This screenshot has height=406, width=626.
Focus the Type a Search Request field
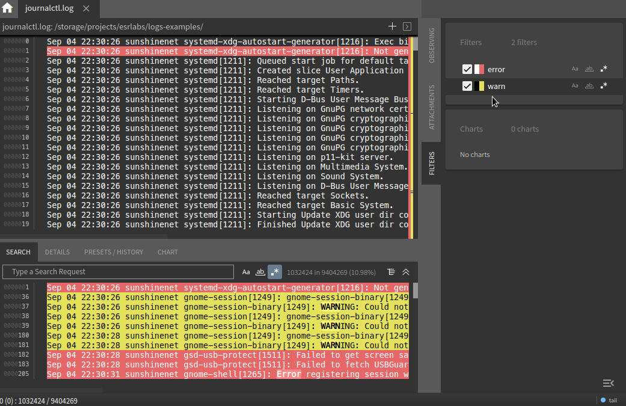(118, 272)
